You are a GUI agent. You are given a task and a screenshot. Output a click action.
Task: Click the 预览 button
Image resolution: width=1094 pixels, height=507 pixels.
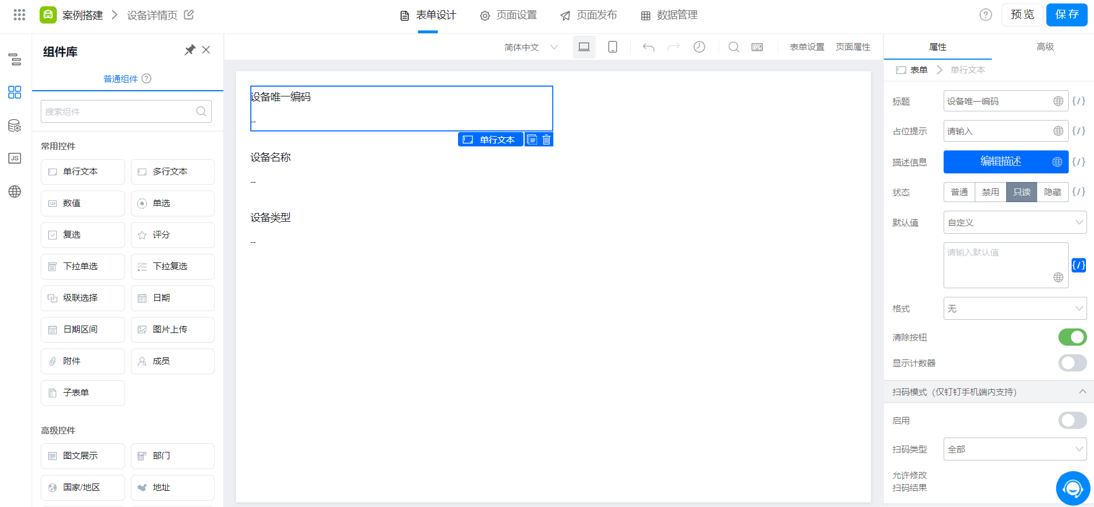pyautogui.click(x=1022, y=15)
